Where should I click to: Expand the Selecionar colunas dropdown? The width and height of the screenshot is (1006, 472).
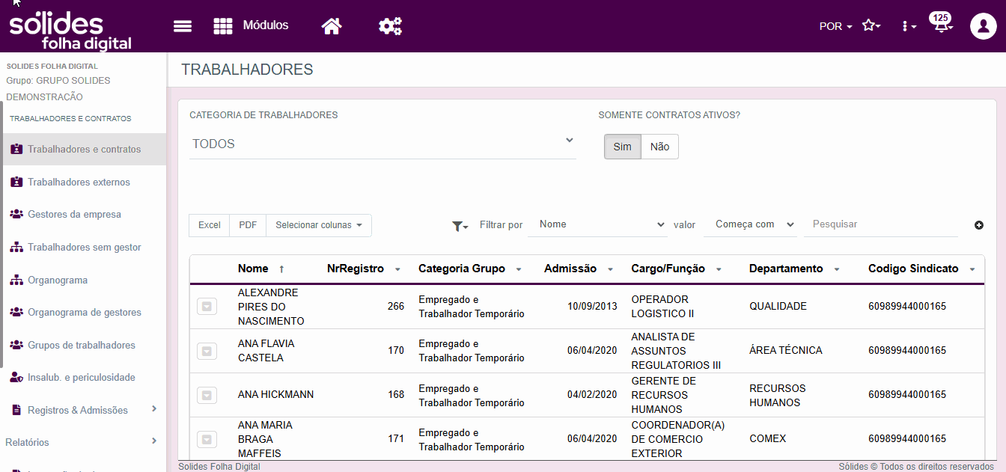318,225
